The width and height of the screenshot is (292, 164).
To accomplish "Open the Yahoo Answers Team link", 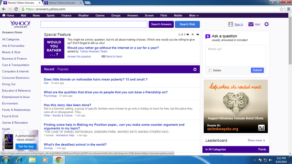I will point(94,51).
